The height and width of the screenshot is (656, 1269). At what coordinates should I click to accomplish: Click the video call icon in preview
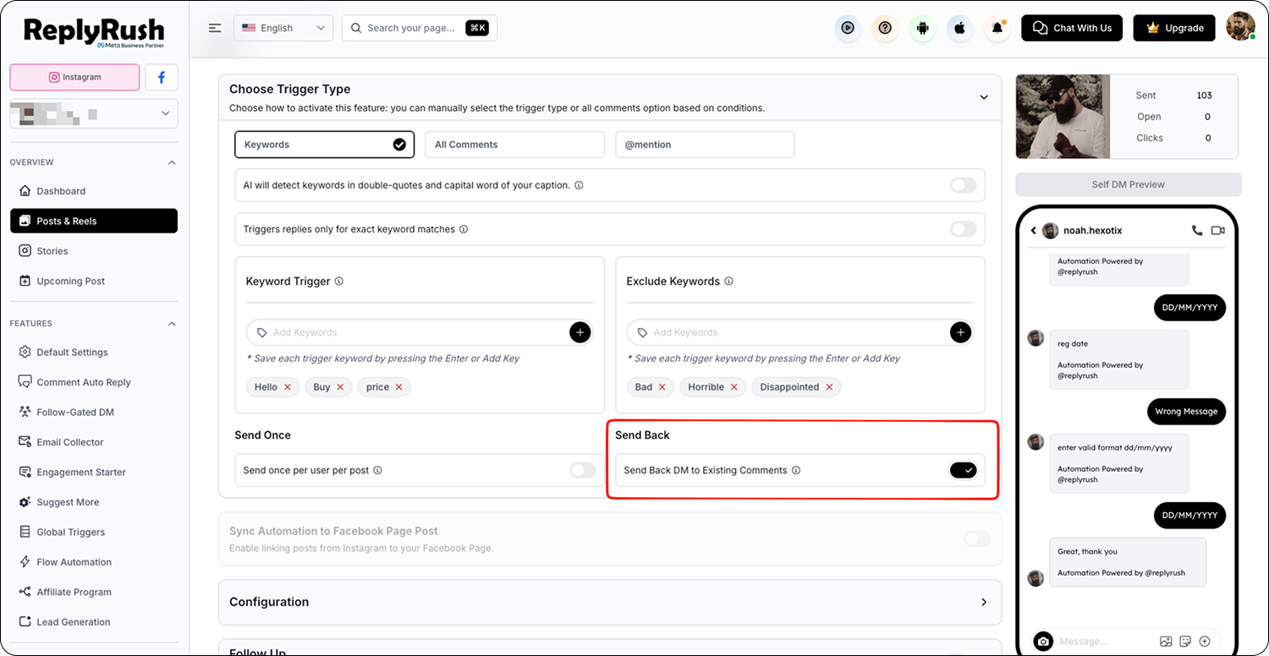coord(1218,230)
